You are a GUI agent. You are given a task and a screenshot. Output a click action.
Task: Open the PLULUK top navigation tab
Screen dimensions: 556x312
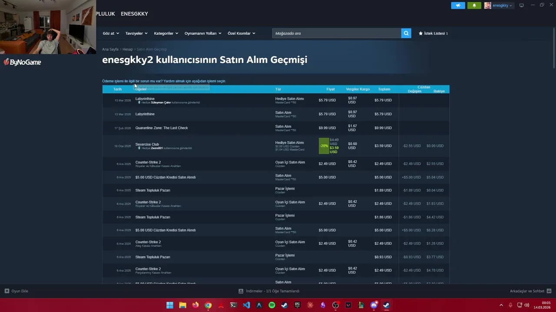(x=105, y=14)
